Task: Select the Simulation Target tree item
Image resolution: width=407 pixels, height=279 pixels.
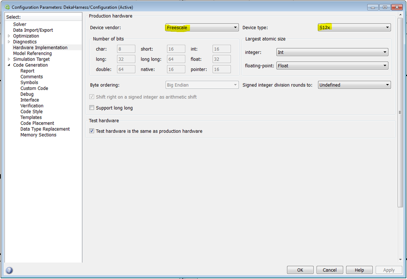Action: tap(31, 59)
